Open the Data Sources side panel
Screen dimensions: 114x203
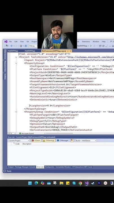[5, 54]
